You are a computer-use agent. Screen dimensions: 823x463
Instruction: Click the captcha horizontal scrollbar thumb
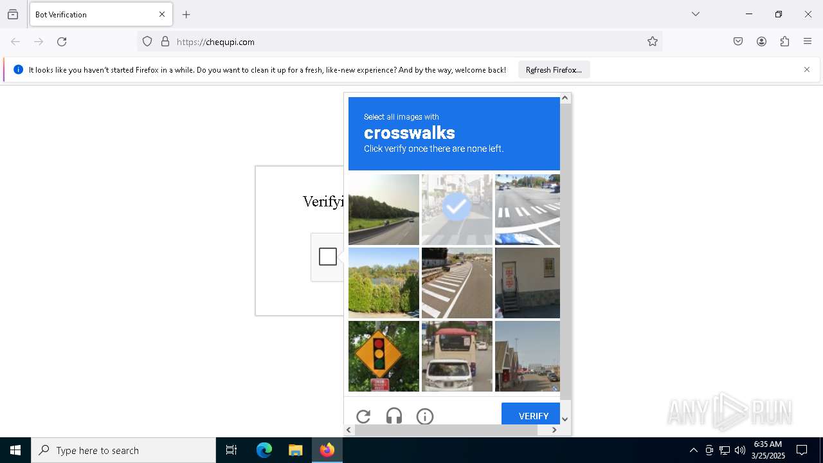pyautogui.click(x=446, y=430)
